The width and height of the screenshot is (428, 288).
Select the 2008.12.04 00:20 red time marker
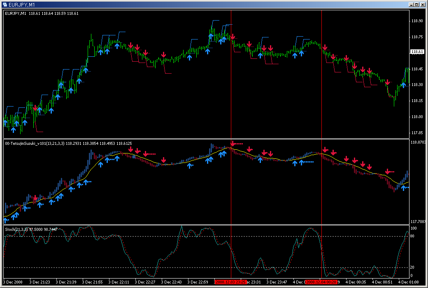click(x=321, y=282)
